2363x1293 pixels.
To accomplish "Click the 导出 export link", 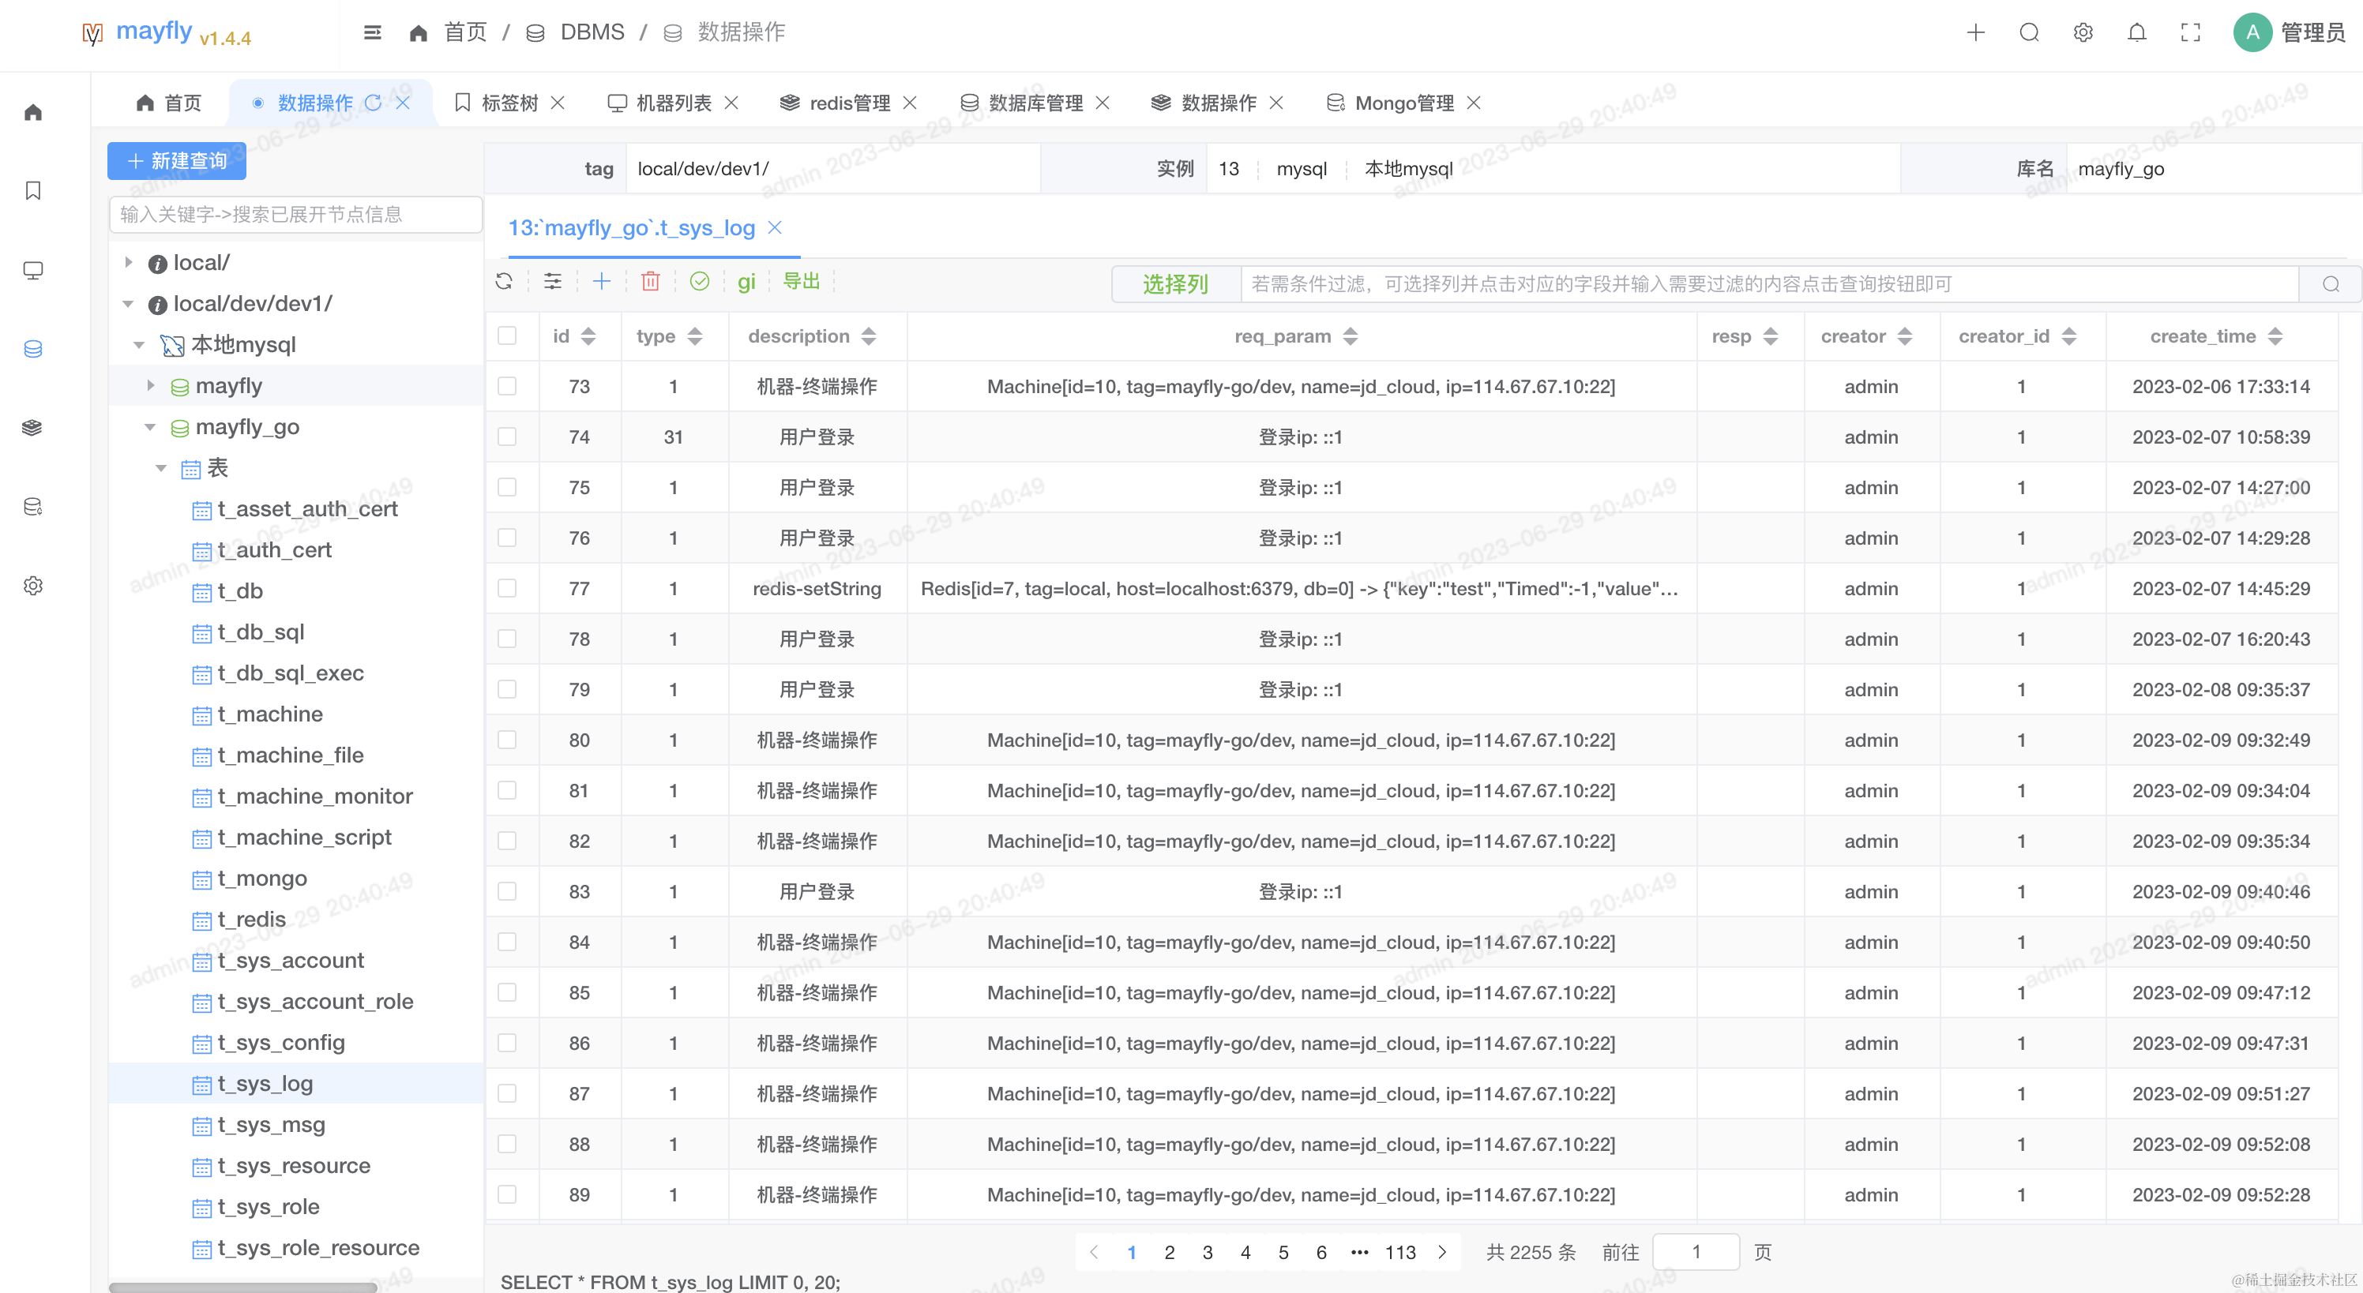I will [x=801, y=282].
